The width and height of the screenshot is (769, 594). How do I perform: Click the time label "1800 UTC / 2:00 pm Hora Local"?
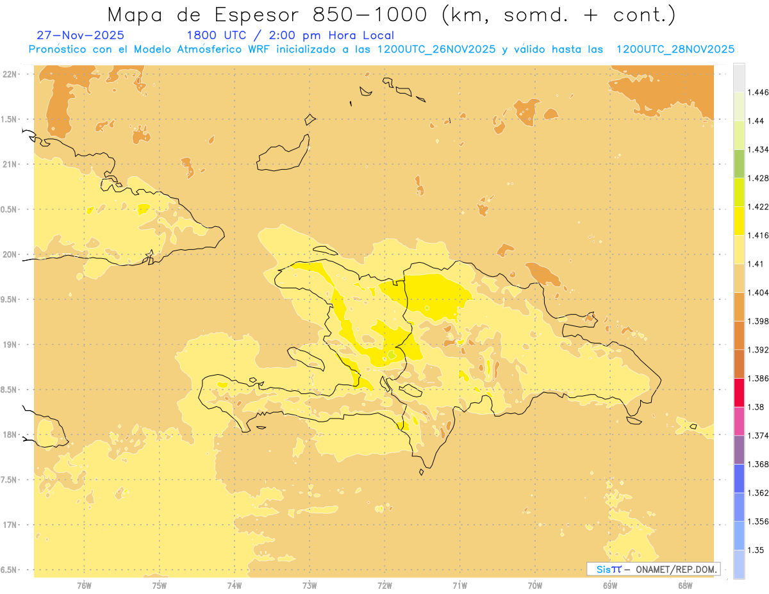290,35
